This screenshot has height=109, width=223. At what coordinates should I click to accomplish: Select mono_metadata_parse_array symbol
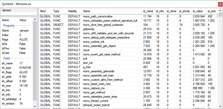pos(129,96)
